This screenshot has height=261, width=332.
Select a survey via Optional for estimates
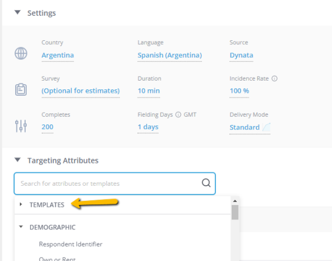[81, 91]
